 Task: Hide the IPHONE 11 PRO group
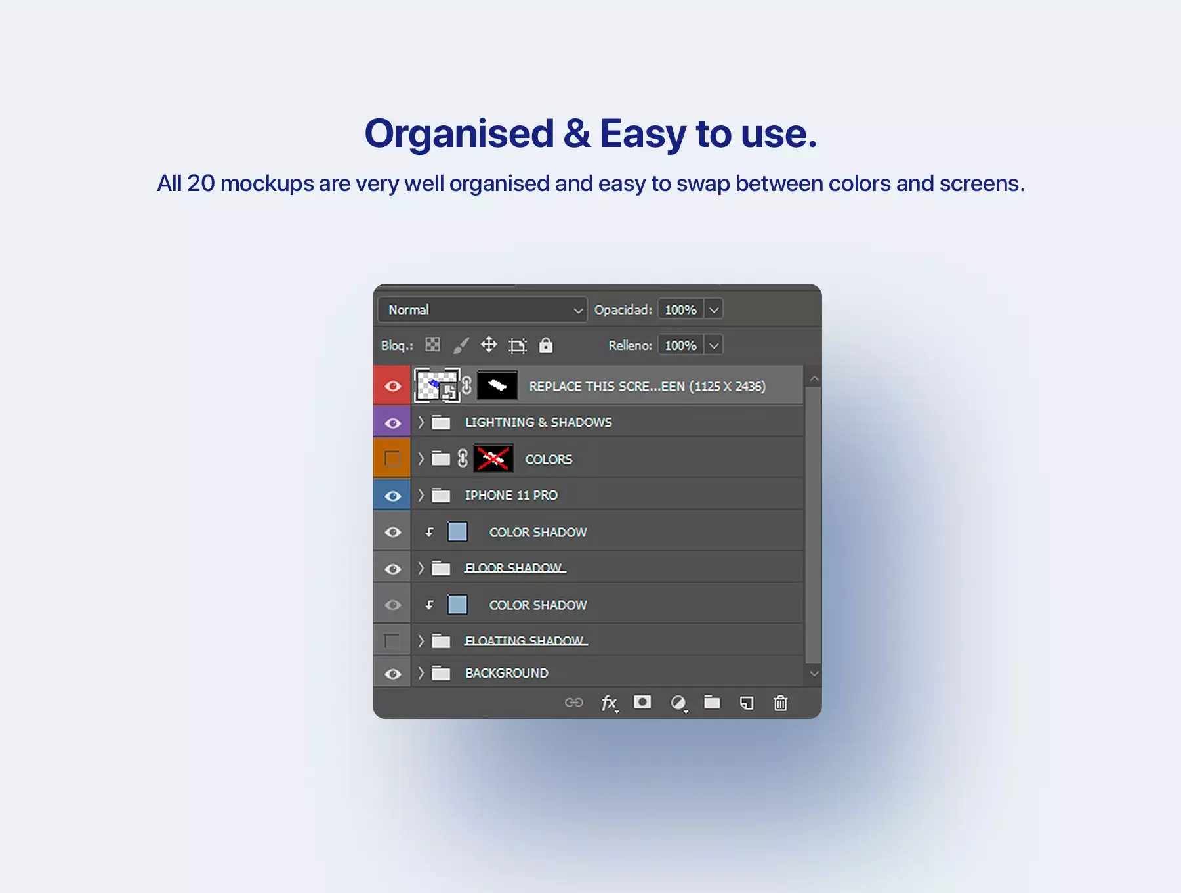pos(392,496)
